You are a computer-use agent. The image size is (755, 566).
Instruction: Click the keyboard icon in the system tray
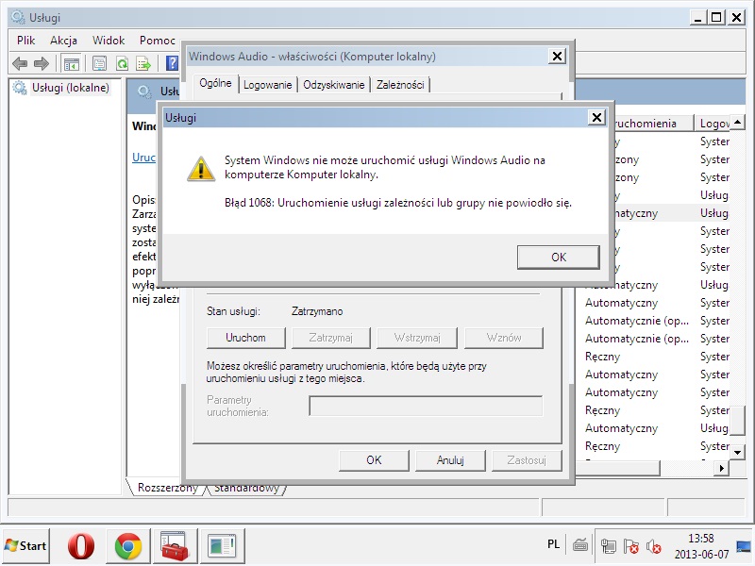click(x=580, y=546)
